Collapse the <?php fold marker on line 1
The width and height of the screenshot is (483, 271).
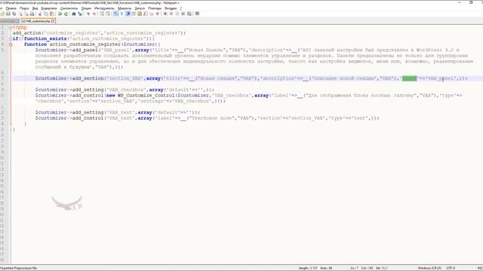tap(11, 27)
